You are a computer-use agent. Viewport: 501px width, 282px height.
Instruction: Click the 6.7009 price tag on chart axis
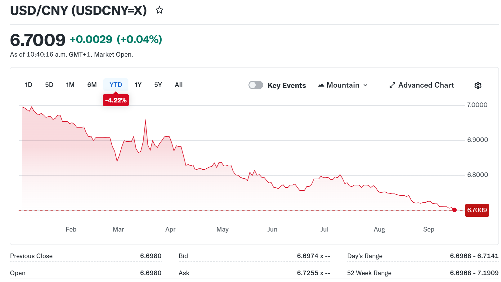tap(477, 210)
